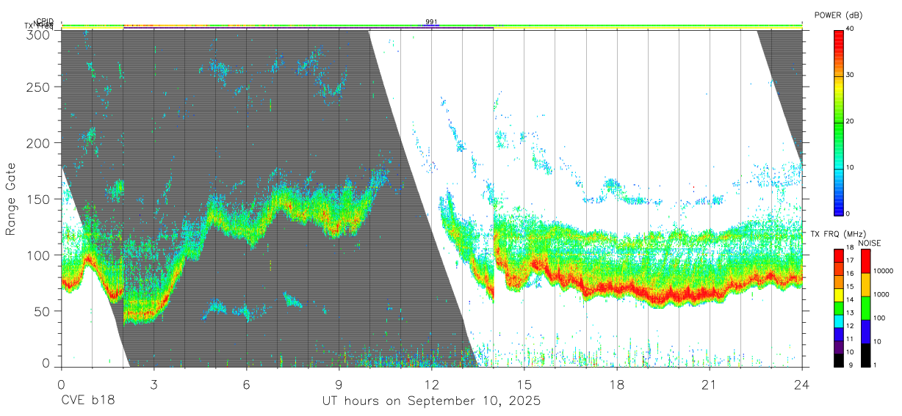Viewport: 902px width, 416px height.
Task: Click the 1000 noise legend label
Action: 881,294
